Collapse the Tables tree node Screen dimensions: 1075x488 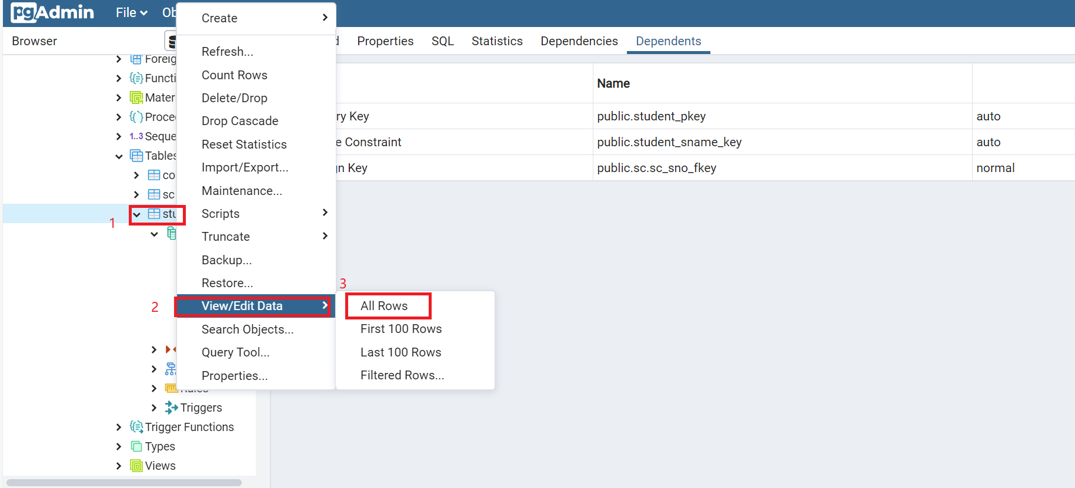point(119,156)
